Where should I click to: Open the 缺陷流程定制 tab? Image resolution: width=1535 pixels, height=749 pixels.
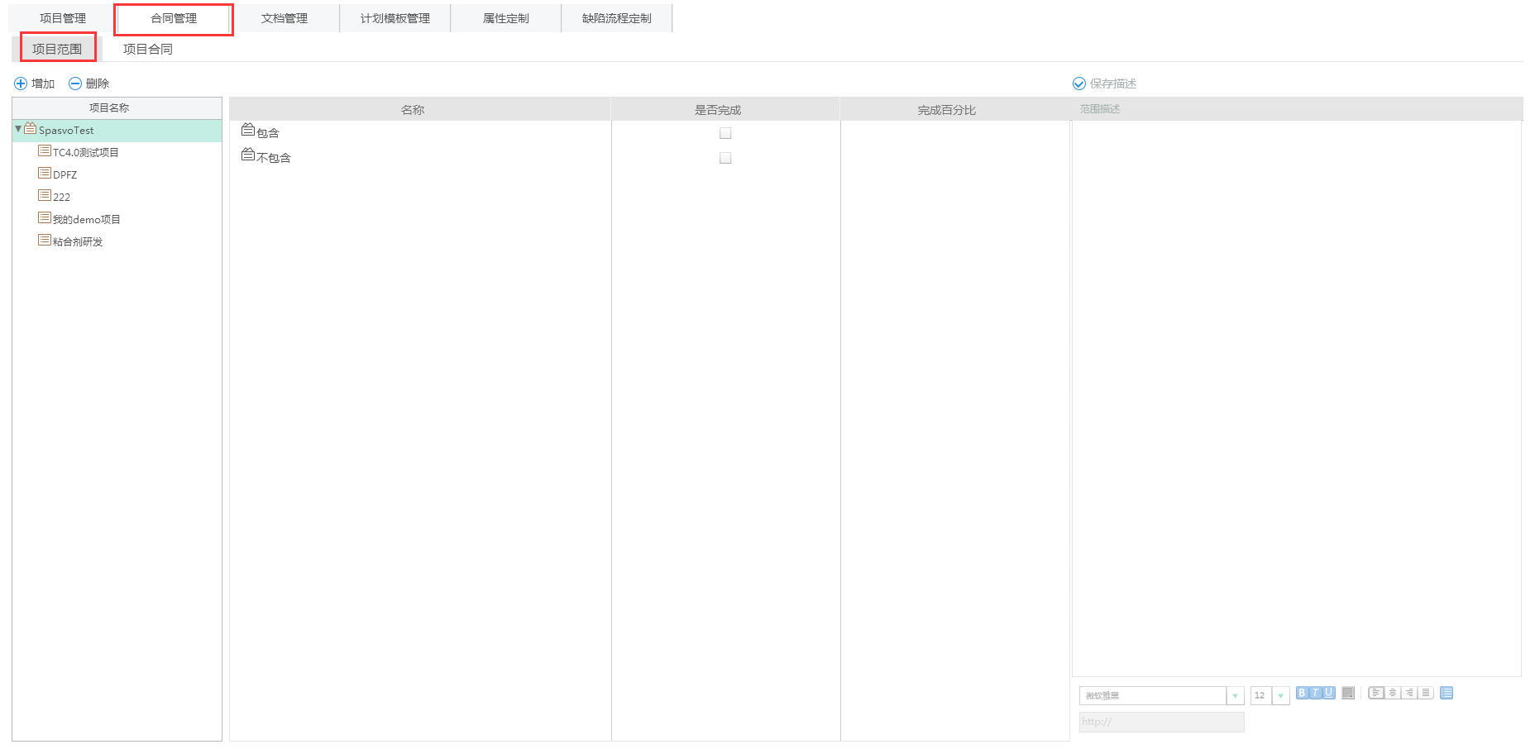(x=617, y=18)
